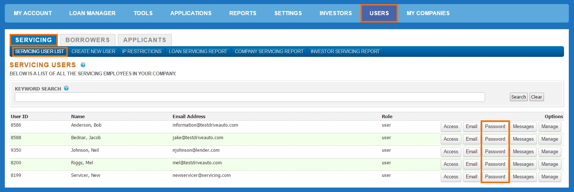Click the name Anderson, Bob
The height and width of the screenshot is (192, 574).
(x=86, y=125)
